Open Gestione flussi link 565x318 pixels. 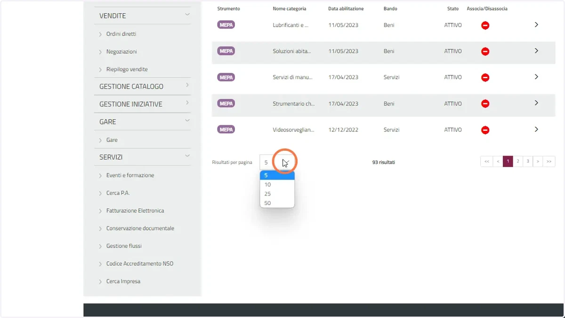click(x=124, y=246)
